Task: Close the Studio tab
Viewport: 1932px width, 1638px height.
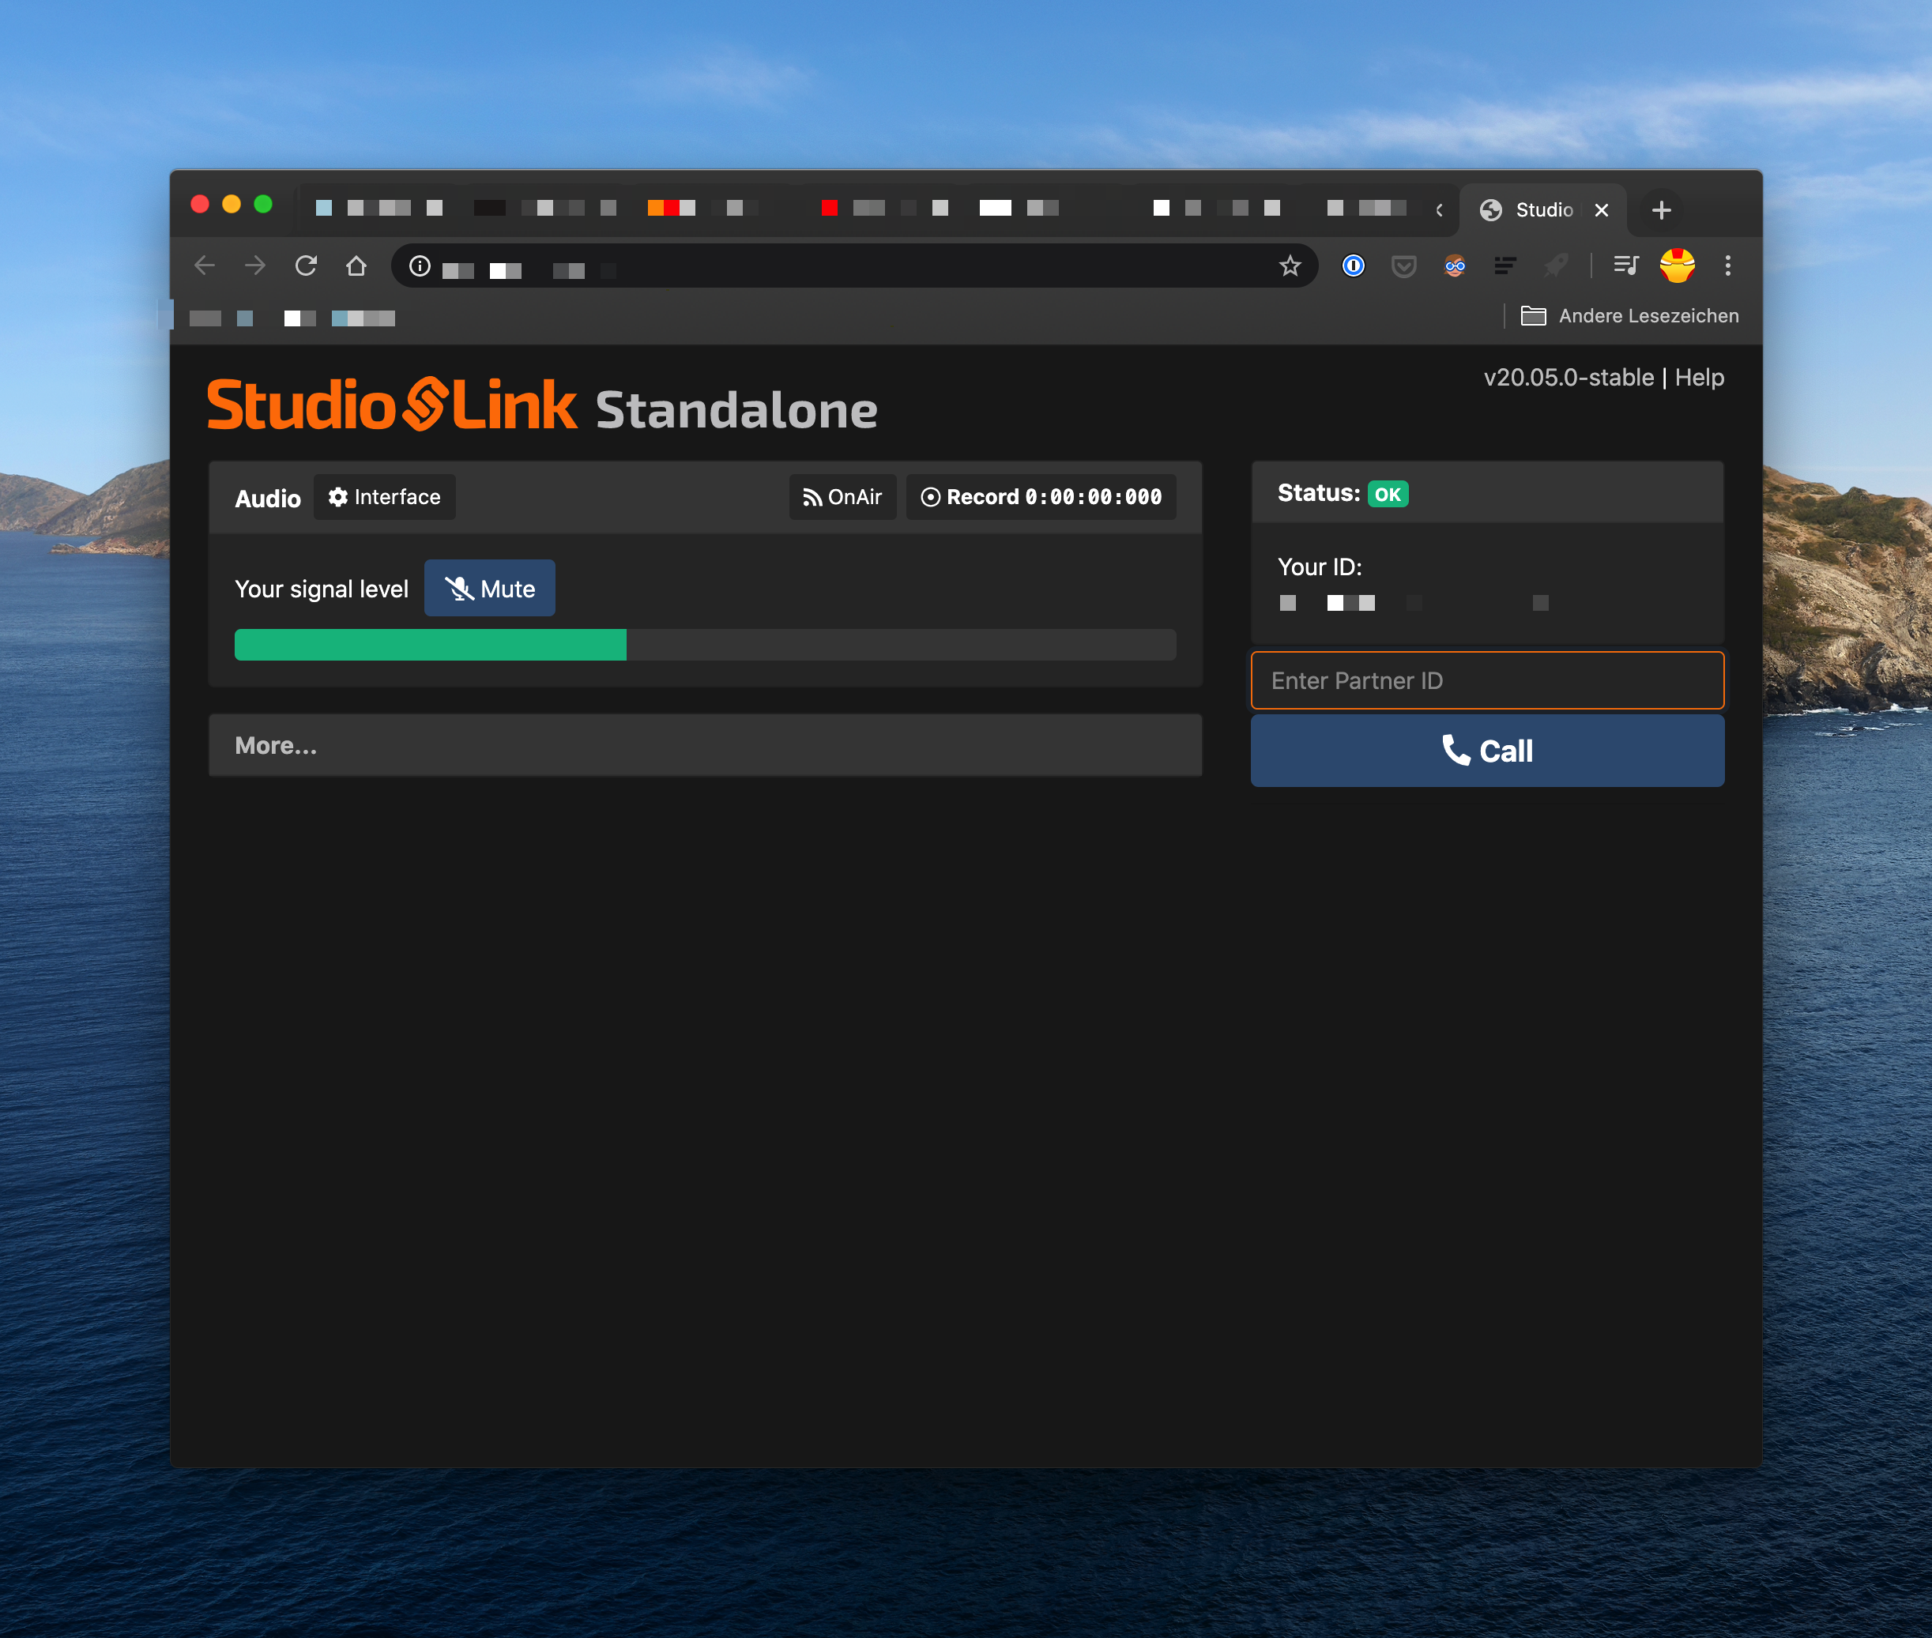Action: tap(1601, 211)
